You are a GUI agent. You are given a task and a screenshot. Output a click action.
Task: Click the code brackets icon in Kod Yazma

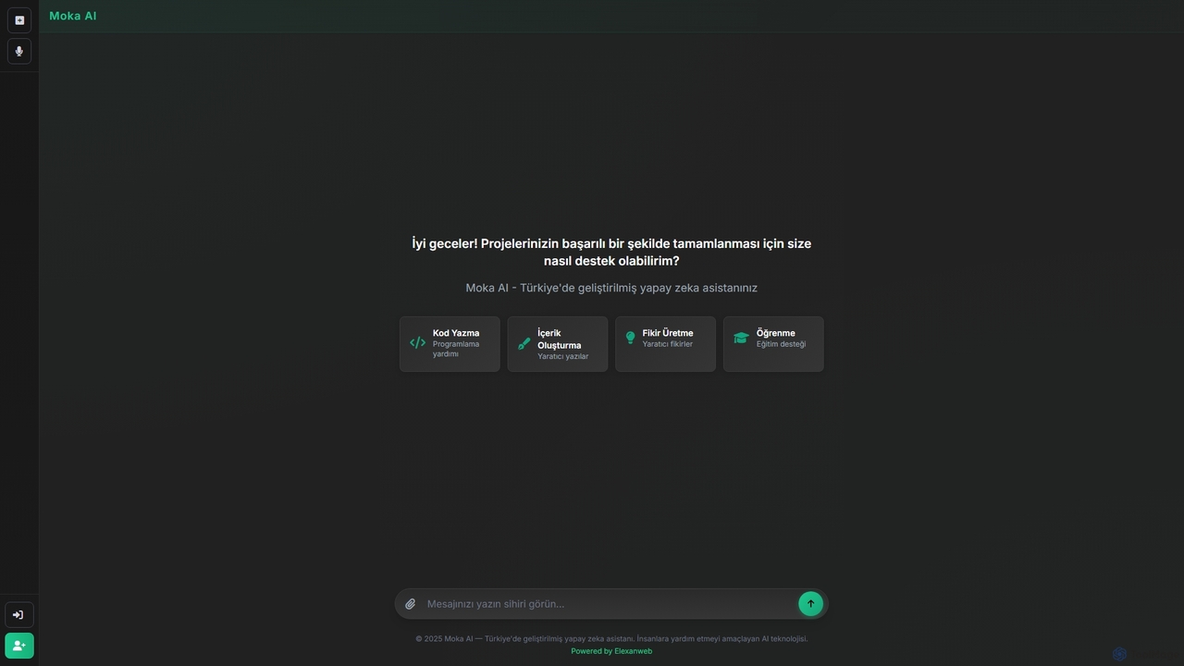418,342
